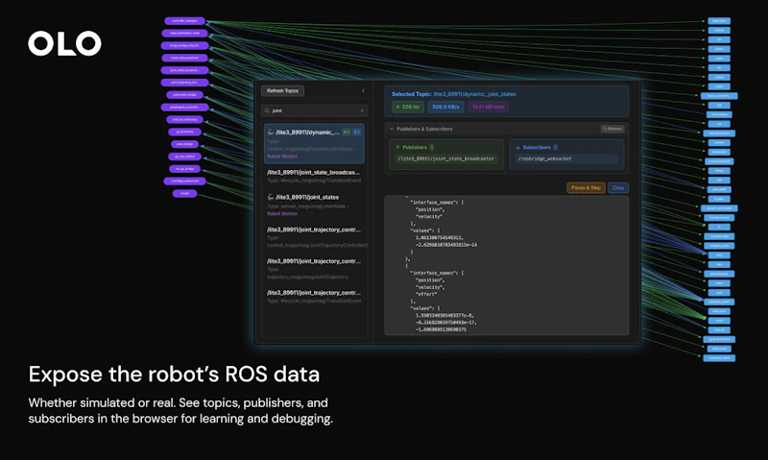This screenshot has height=460, width=768.
Task: Select the cmd_vel_watchdog graph node
Action: click(x=184, y=119)
